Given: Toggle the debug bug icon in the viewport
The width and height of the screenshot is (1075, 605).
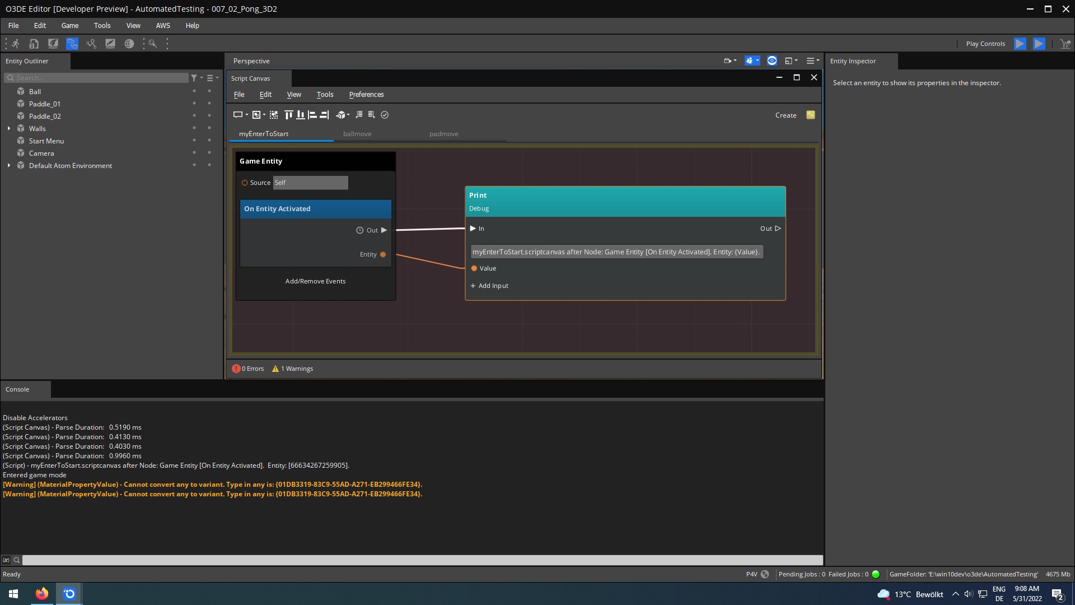Looking at the screenshot, I should point(749,61).
